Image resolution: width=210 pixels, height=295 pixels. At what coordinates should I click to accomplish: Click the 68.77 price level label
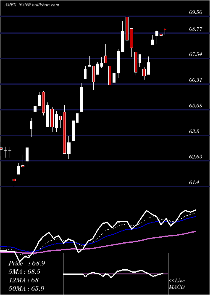[x=196, y=29]
